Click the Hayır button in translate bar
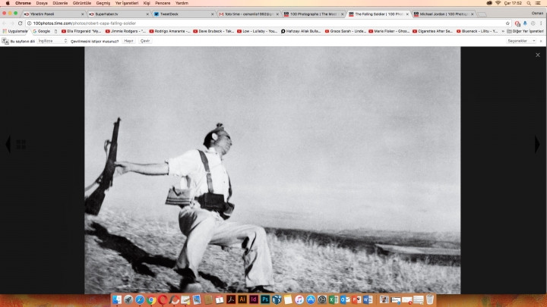 pos(128,41)
